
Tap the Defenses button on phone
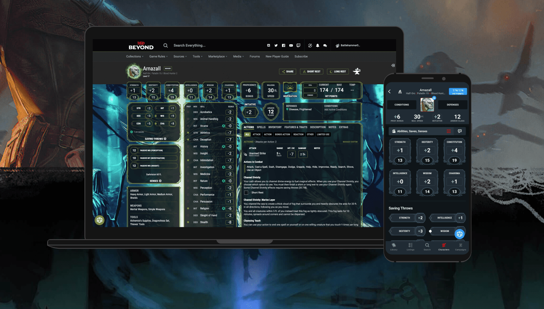pos(453,105)
